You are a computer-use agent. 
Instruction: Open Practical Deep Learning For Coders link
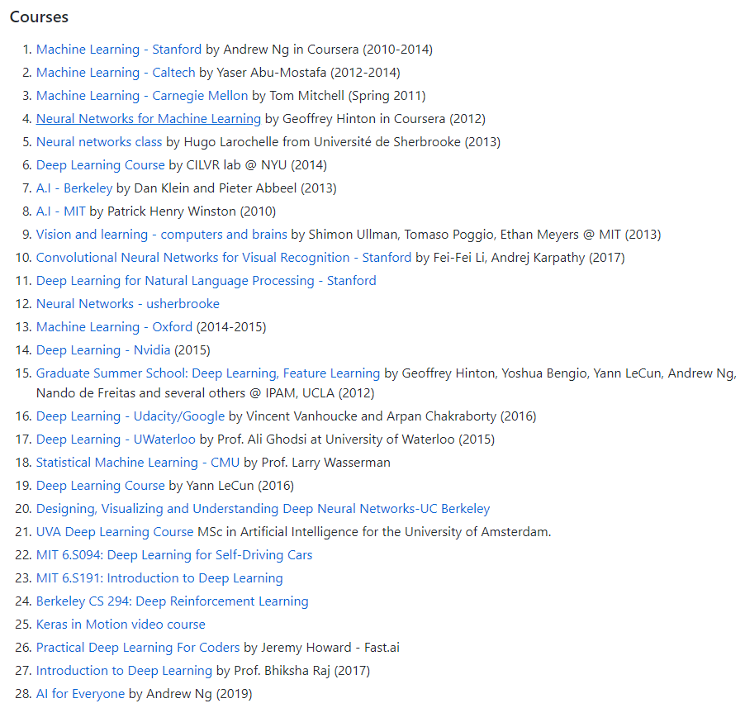[x=138, y=648]
